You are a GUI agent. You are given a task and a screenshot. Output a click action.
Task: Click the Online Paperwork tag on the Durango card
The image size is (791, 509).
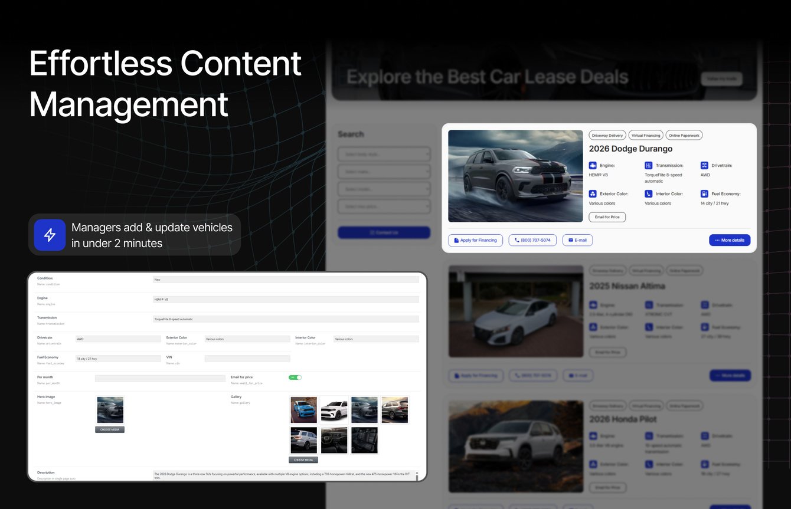pos(684,136)
